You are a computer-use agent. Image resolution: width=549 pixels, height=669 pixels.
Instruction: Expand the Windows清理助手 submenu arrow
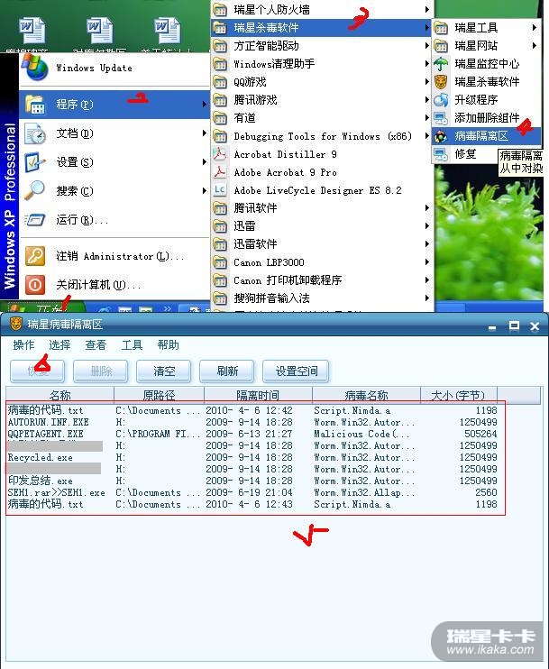426,64
